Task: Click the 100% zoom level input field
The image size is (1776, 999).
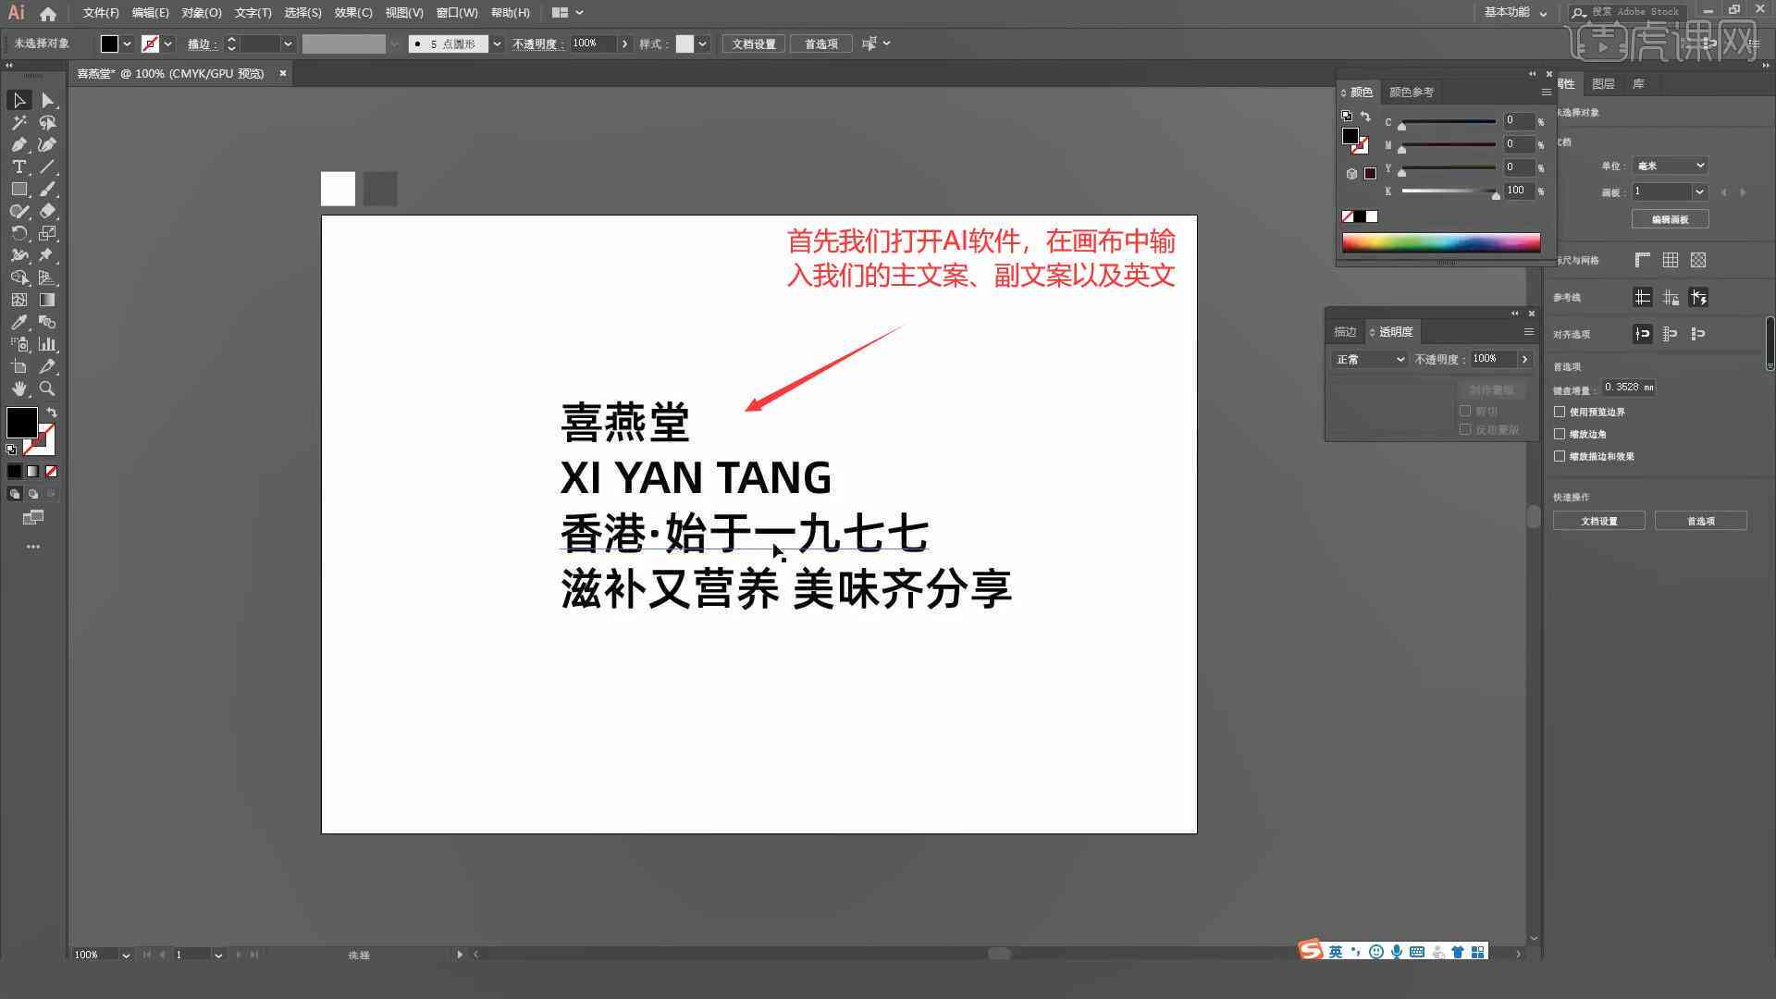Action: pos(96,954)
